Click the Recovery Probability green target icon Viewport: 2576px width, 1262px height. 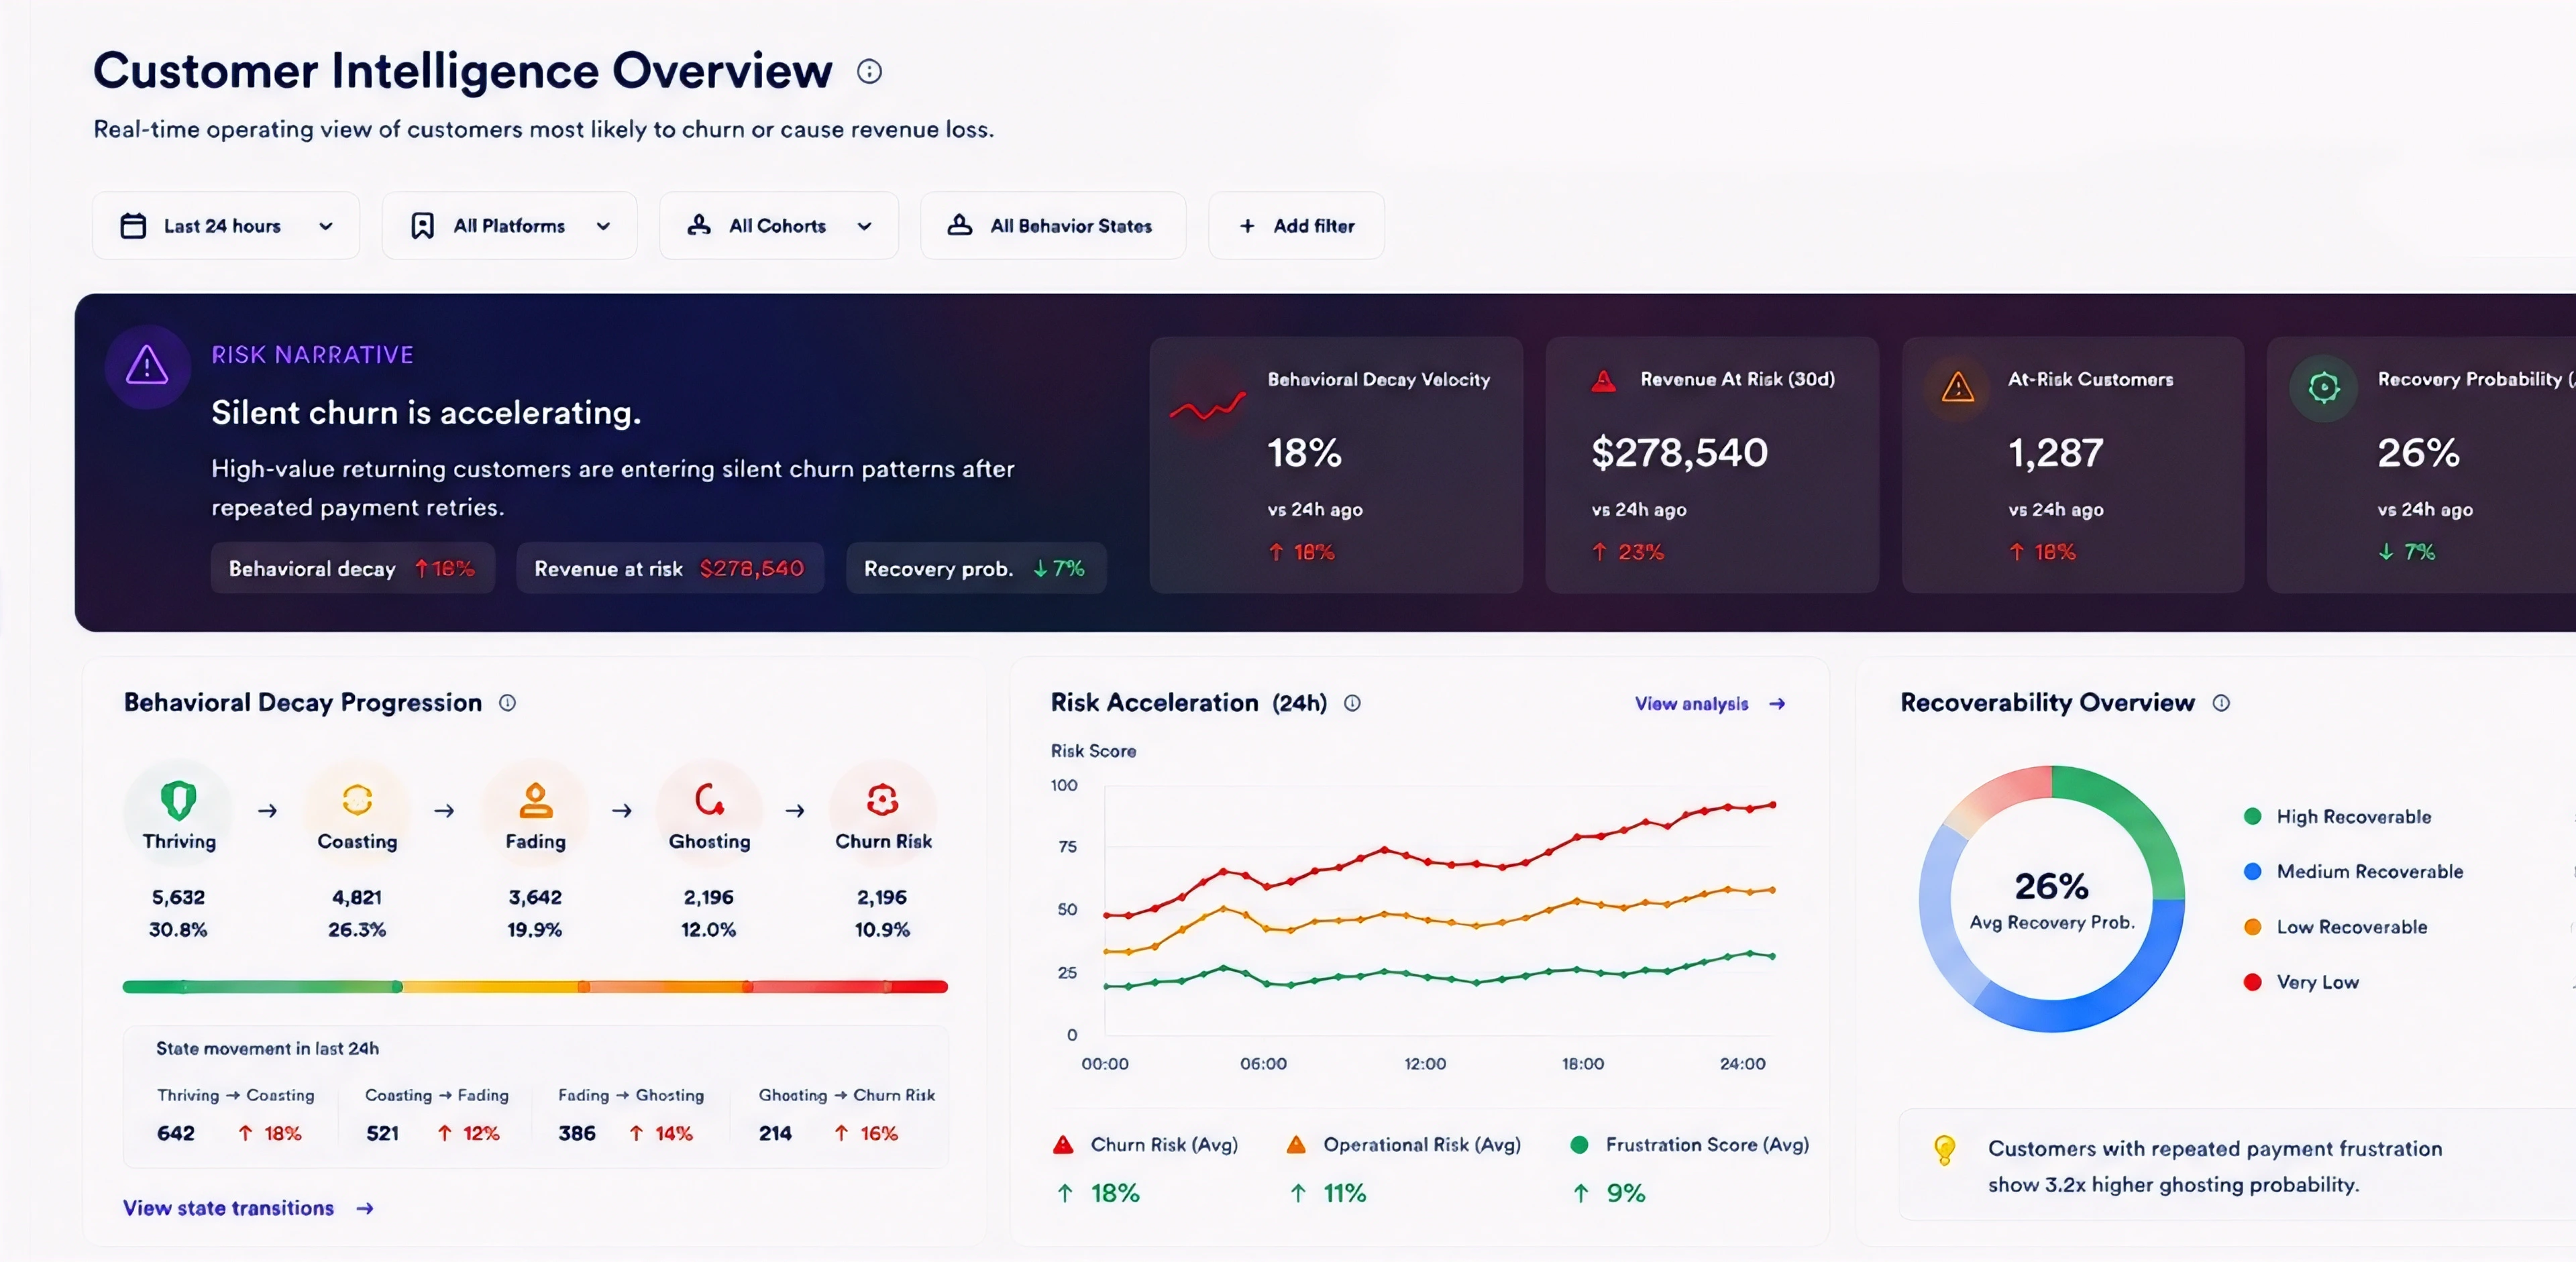(x=2323, y=387)
